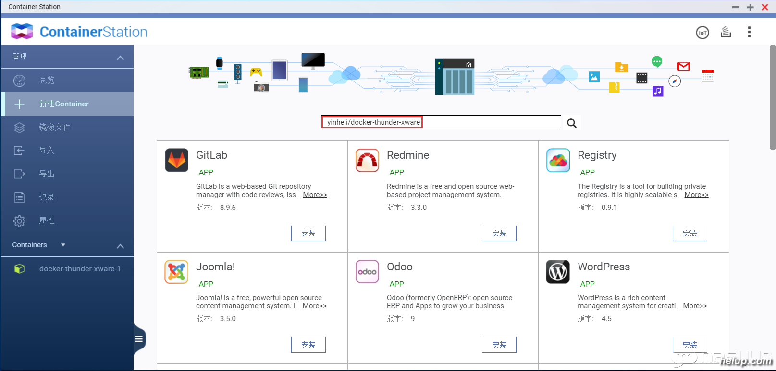Click the 镜像文件 layers icon
This screenshot has width=776, height=371.
(x=19, y=128)
